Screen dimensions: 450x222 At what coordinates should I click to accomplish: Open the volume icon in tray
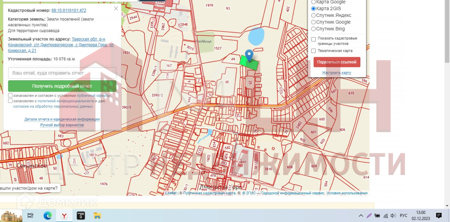(x=393, y=216)
